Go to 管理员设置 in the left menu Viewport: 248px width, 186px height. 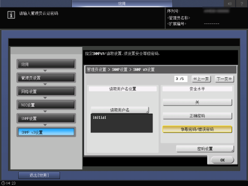click(x=46, y=78)
